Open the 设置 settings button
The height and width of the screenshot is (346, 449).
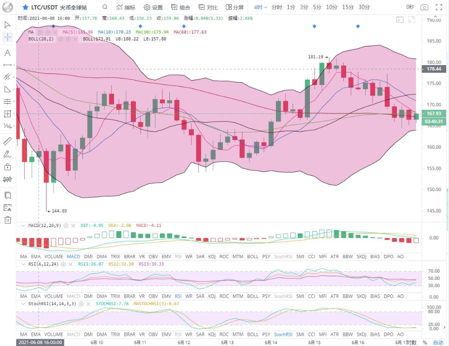point(153,7)
